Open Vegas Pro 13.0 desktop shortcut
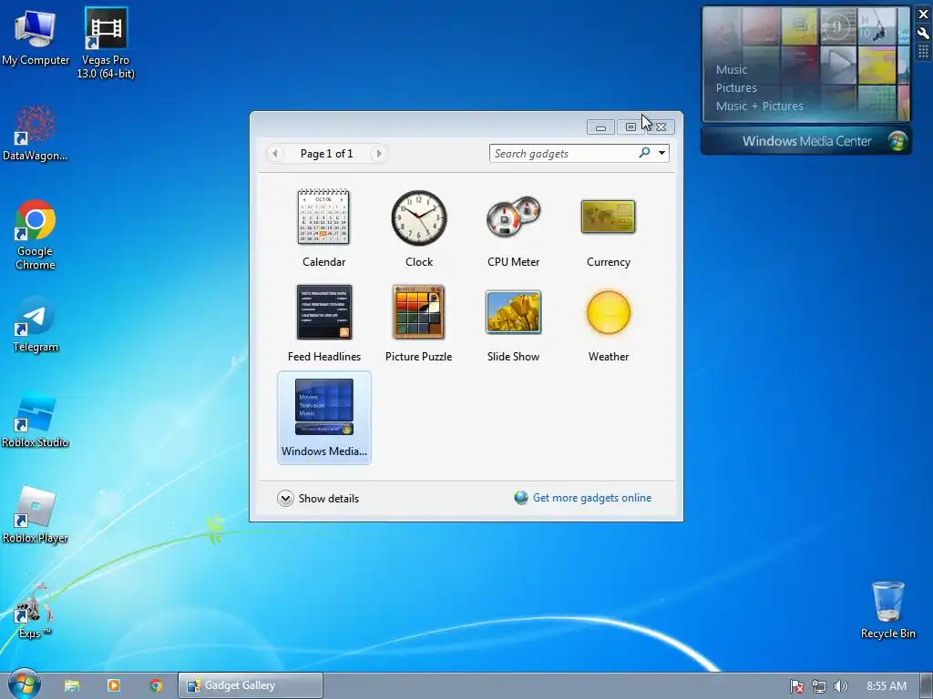 [106, 44]
